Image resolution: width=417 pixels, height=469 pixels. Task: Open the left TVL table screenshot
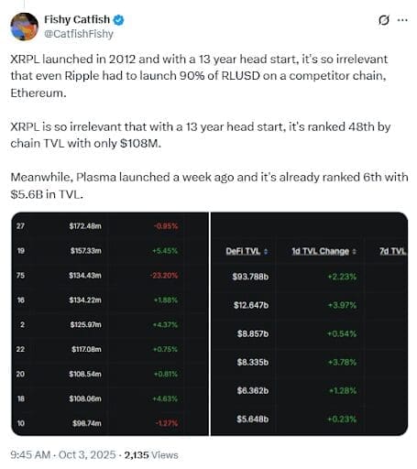110,324
